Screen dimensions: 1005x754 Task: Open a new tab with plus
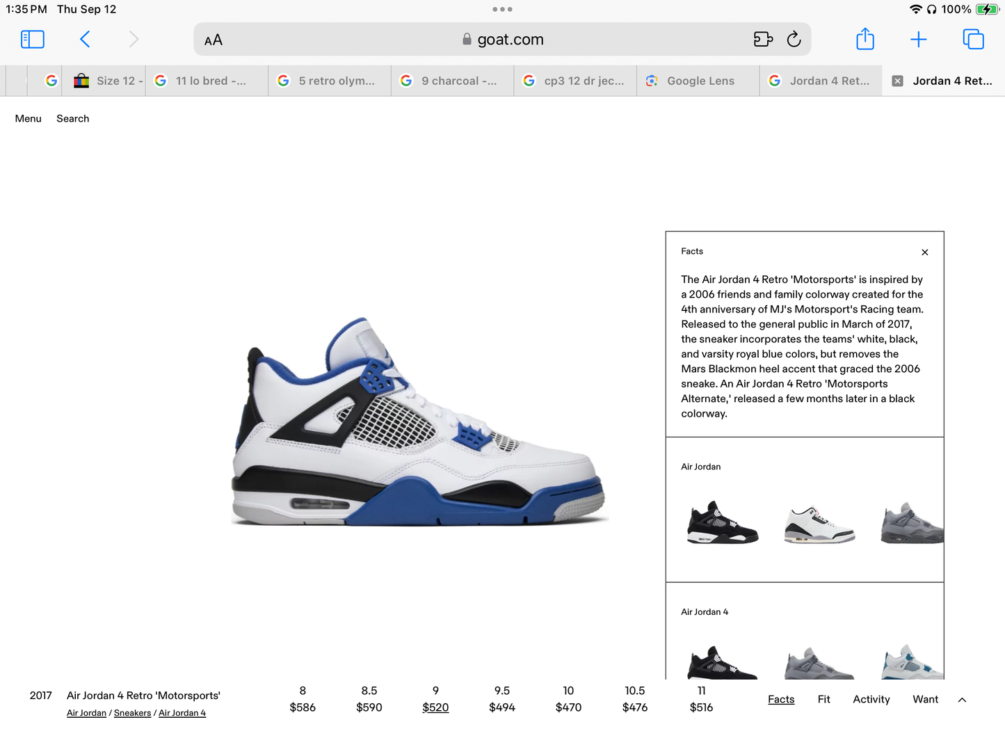point(919,40)
